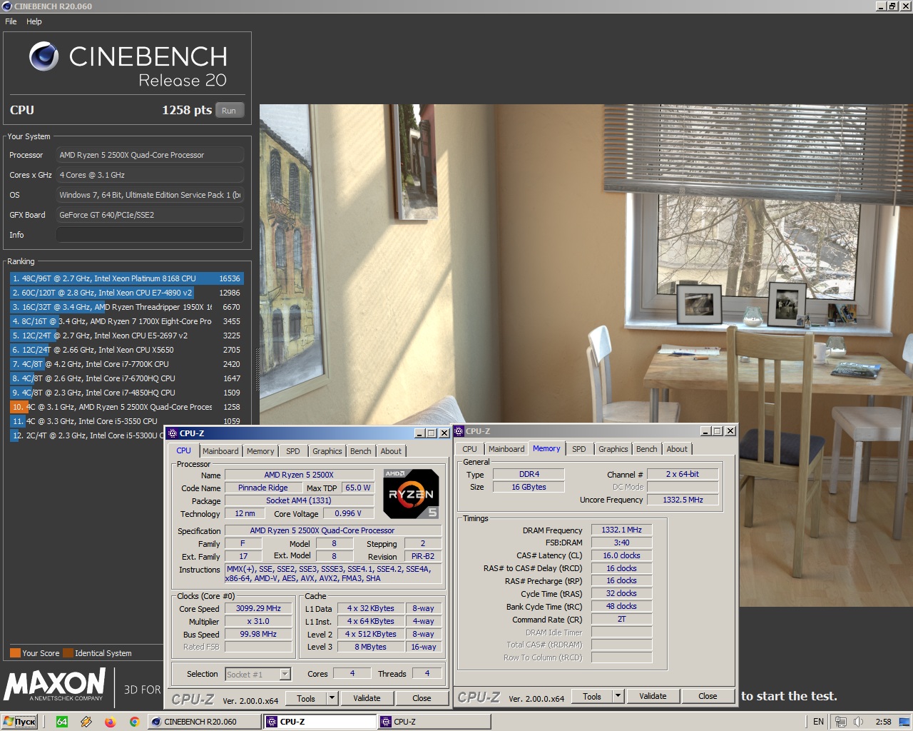Select ranking row 2, Xeon CPU E7-4890 v2
Viewport: 913px width, 731px height.
point(126,293)
